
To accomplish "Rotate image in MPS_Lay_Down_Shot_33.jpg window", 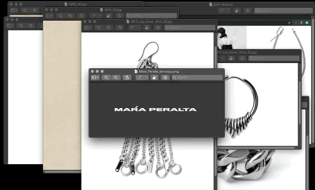I will pos(231,58).
